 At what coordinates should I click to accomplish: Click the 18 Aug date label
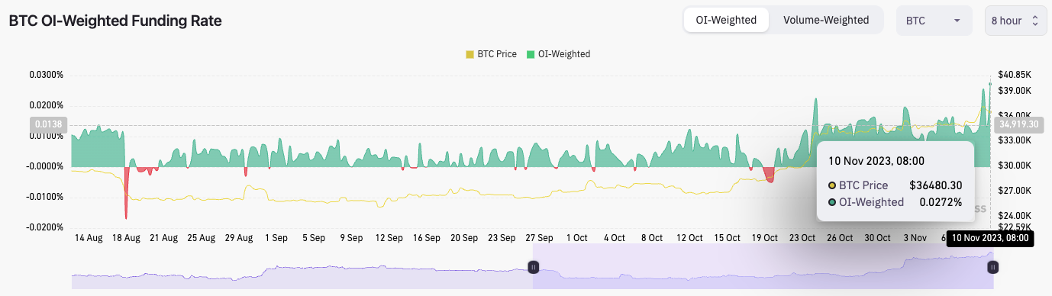click(126, 238)
